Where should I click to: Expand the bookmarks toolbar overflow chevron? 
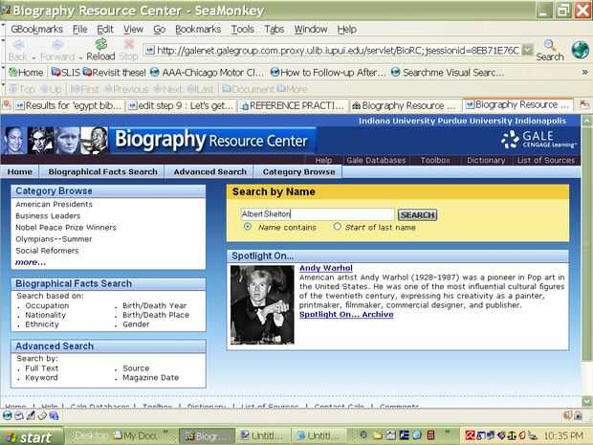tap(584, 72)
